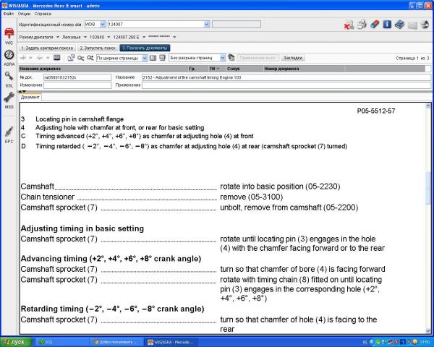
Task: Click the document scrollbar down arrow
Action: 428,330
